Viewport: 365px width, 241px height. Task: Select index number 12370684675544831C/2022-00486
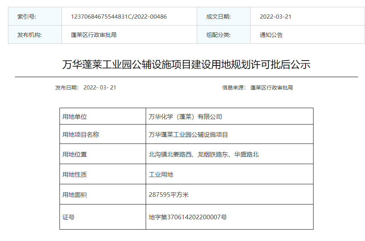[x=119, y=17]
